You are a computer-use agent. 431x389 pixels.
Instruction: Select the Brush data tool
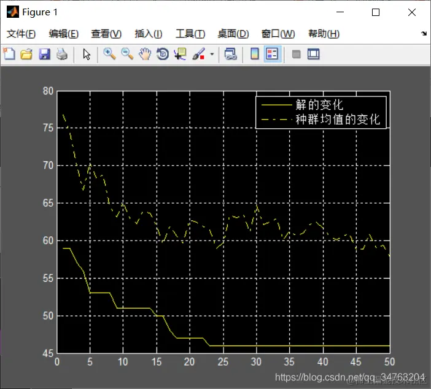pos(198,54)
